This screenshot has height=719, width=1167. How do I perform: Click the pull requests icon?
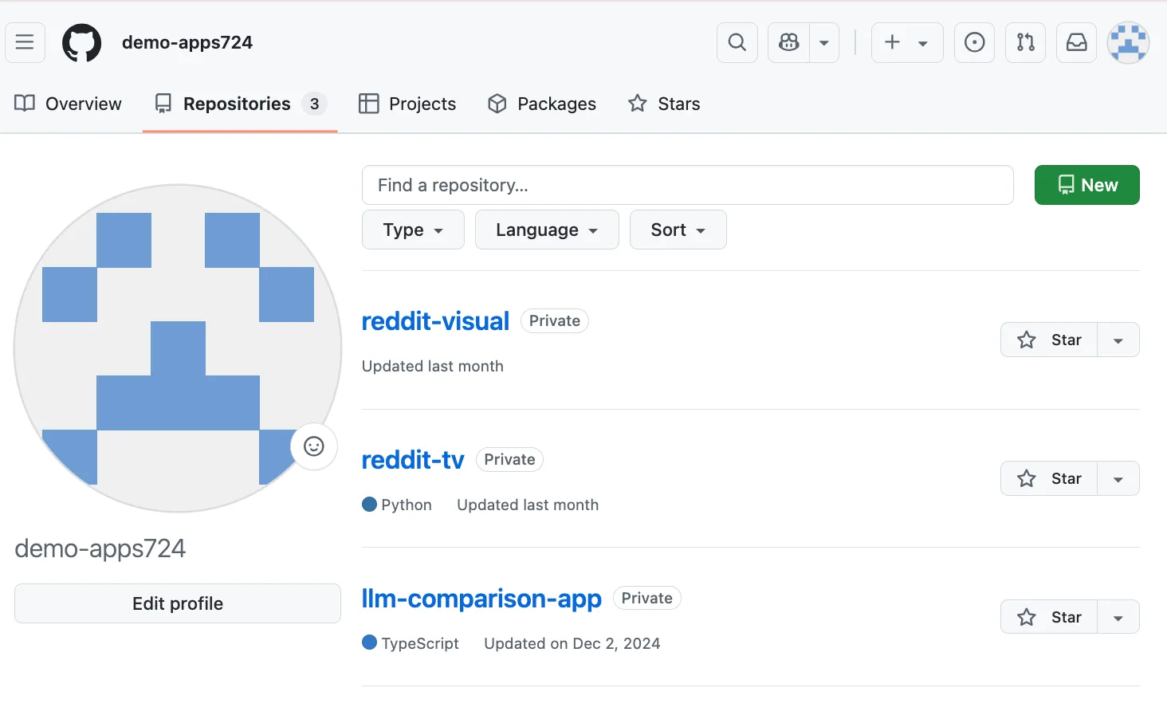click(1025, 42)
